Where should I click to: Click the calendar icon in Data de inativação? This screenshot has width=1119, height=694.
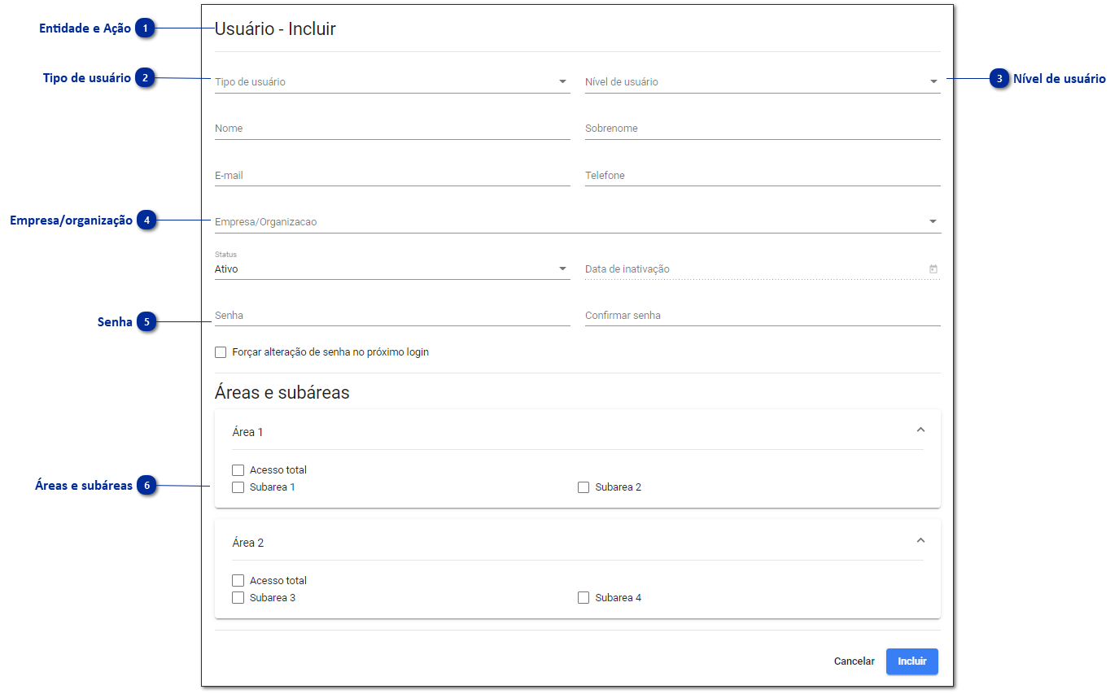(x=933, y=269)
